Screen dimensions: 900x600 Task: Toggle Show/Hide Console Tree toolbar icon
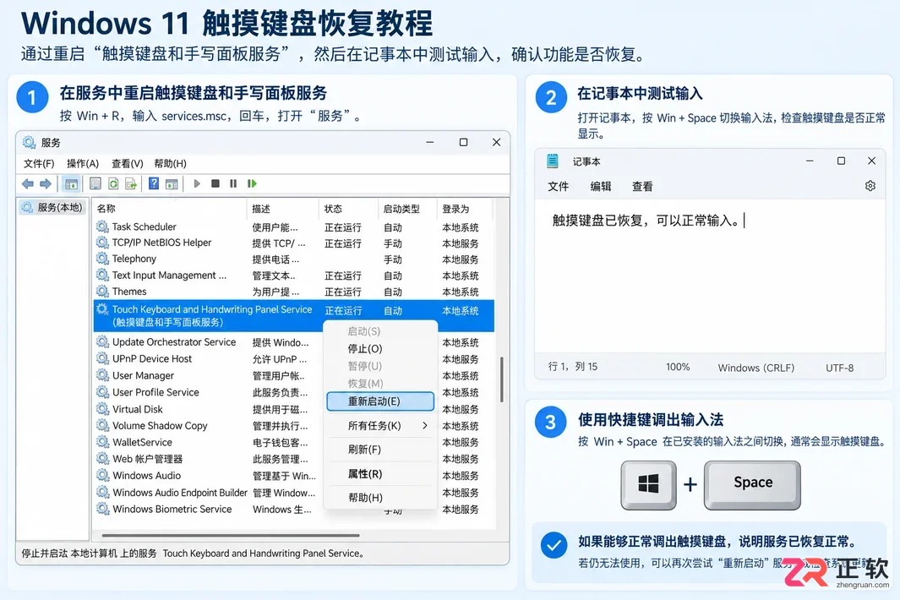coord(71,183)
